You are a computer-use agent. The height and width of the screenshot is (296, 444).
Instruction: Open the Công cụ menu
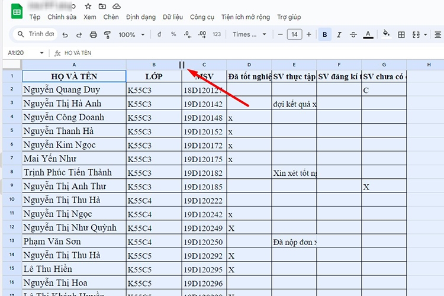[x=202, y=17]
